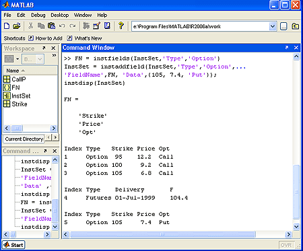303x251 pixels.
Task: Close the Command Window panel
Action: point(296,48)
